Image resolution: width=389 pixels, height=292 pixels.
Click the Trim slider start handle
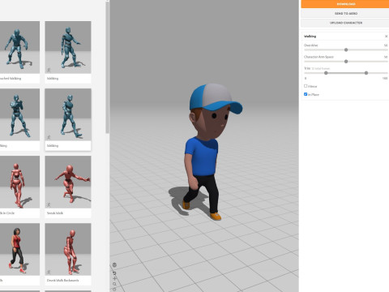[x=326, y=73]
